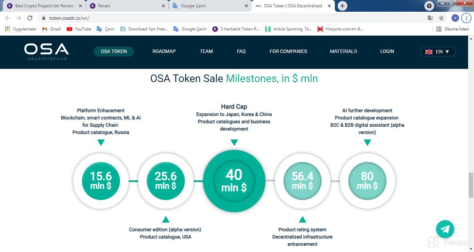Open the Uygulamalar apps bookmark
474x252 pixels.
pyautogui.click(x=20, y=29)
